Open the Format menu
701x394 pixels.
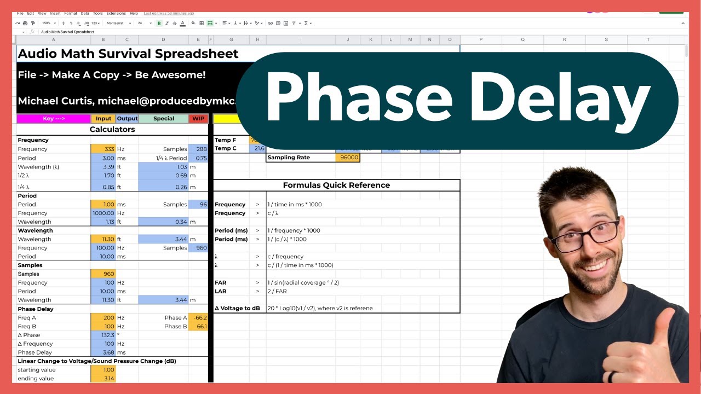click(71, 13)
